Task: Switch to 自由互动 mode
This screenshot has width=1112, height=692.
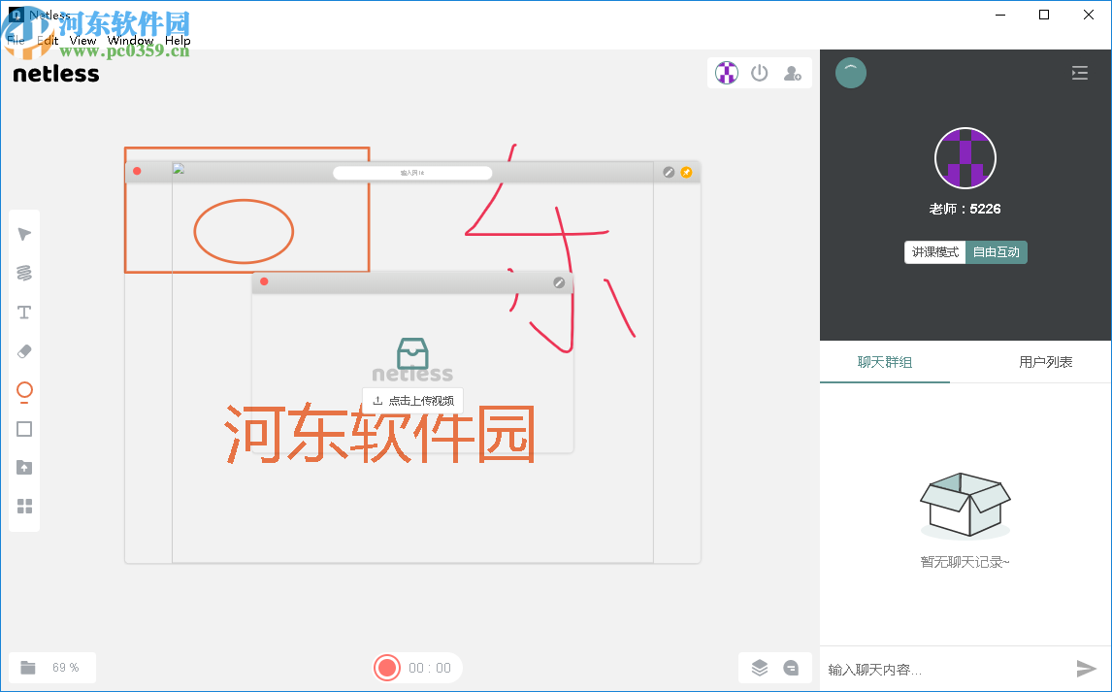Action: click(996, 251)
